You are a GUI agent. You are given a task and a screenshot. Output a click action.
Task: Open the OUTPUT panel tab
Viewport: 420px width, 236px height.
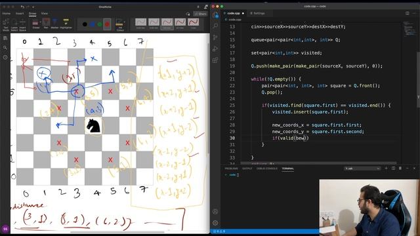[247, 168]
